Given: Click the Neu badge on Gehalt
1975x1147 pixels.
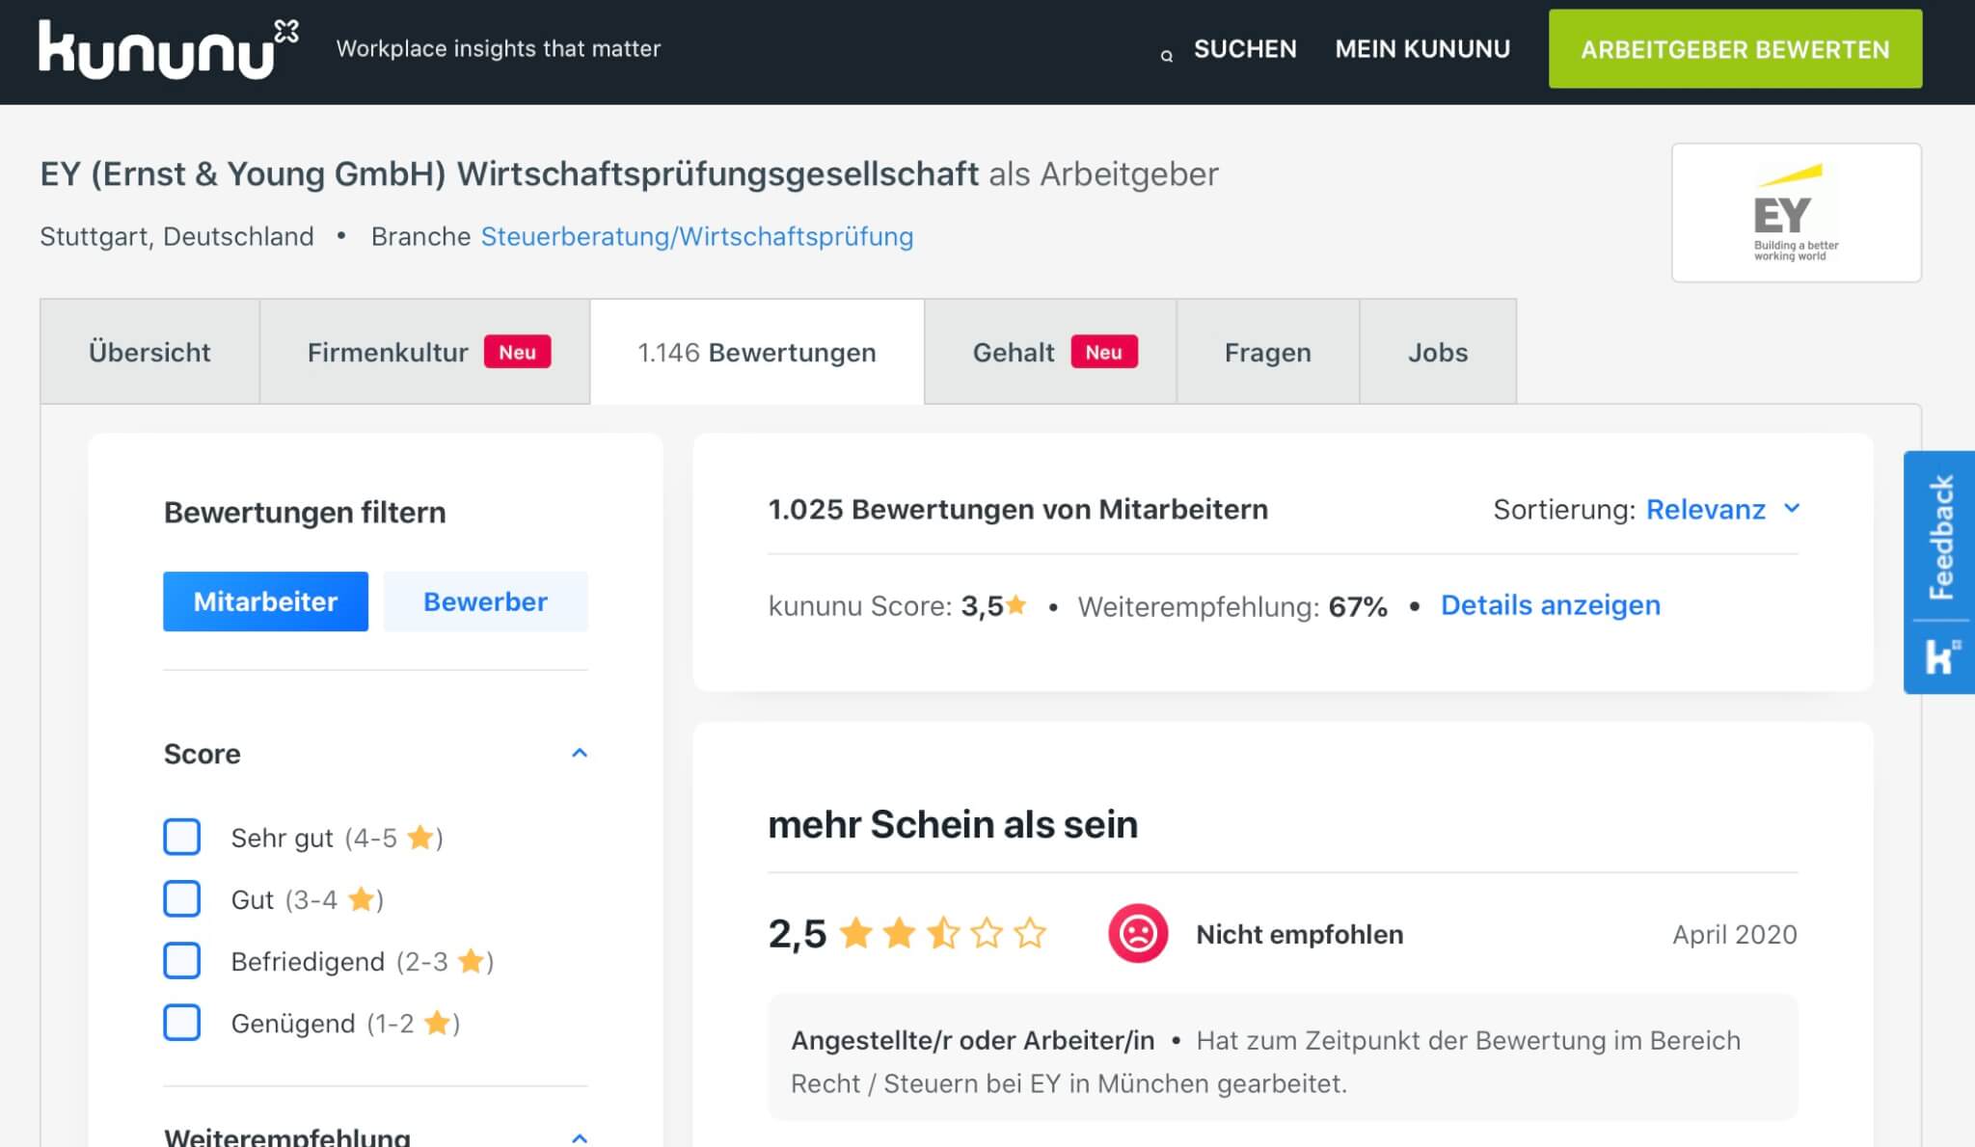Looking at the screenshot, I should [x=1104, y=352].
